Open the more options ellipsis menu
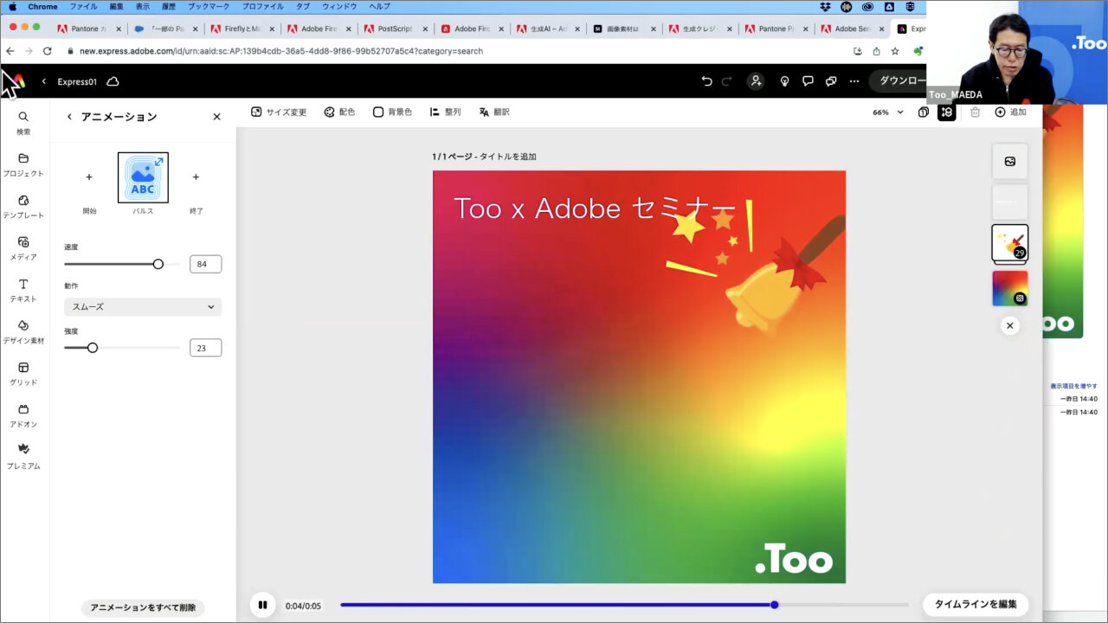 point(854,81)
